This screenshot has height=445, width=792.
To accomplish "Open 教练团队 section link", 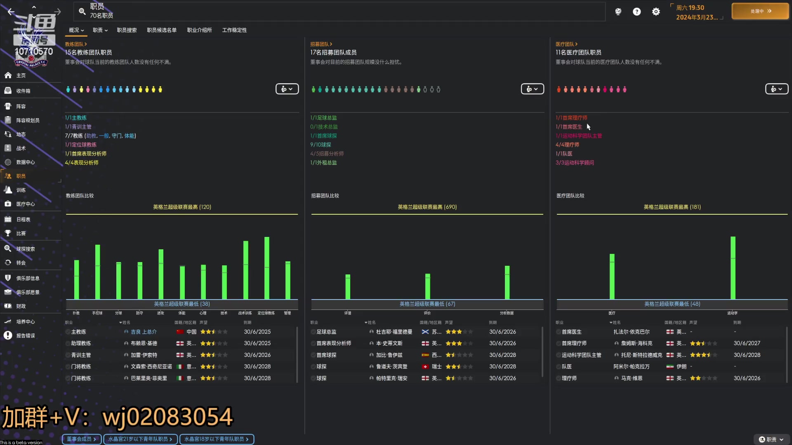I will (x=76, y=44).
